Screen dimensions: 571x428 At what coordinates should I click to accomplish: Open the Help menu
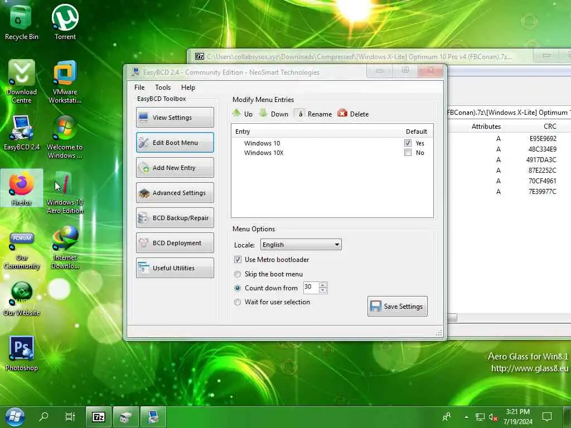[188, 87]
